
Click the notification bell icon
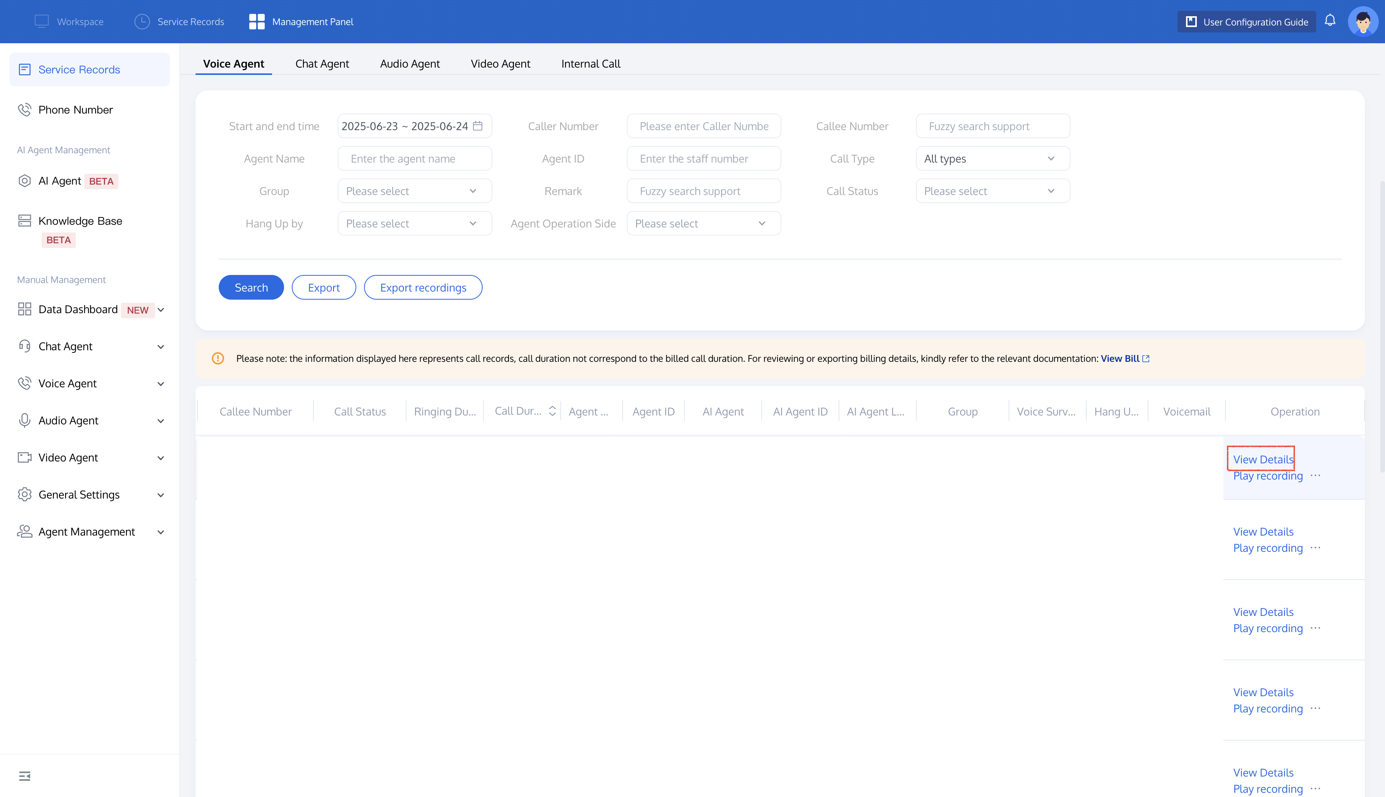click(x=1330, y=21)
